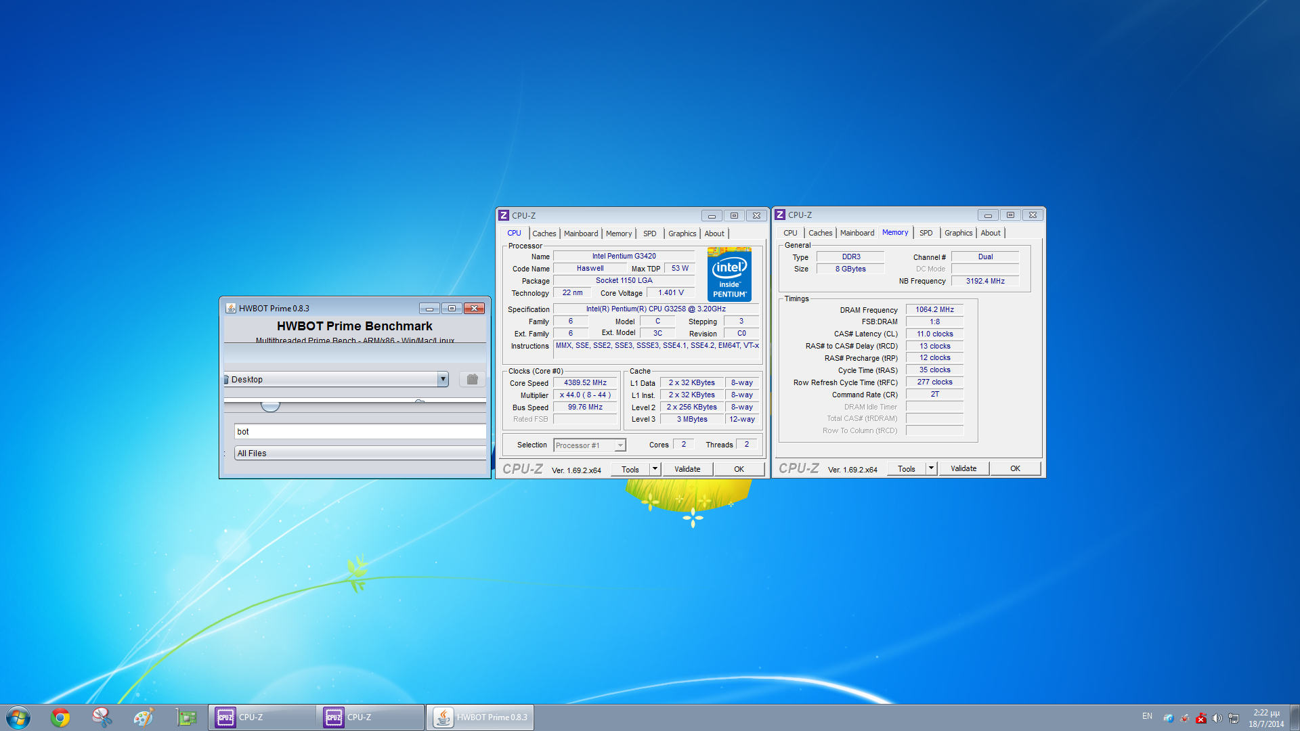
Task: Click the EN language indicator in the tray
Action: click(x=1147, y=716)
